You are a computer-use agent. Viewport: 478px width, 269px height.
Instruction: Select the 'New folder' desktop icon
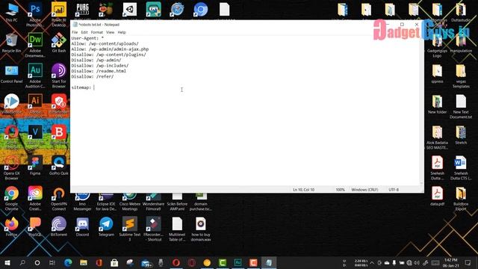coord(437,105)
